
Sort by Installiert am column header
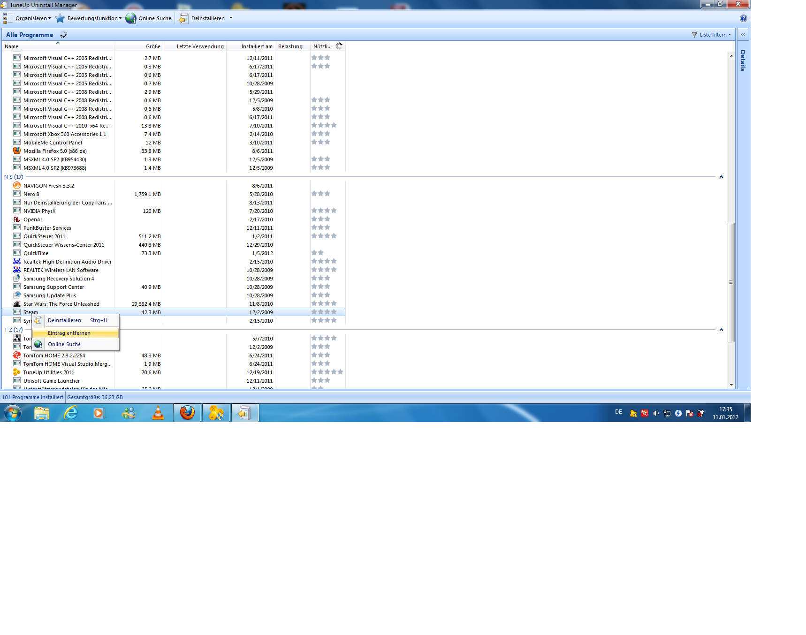251,46
